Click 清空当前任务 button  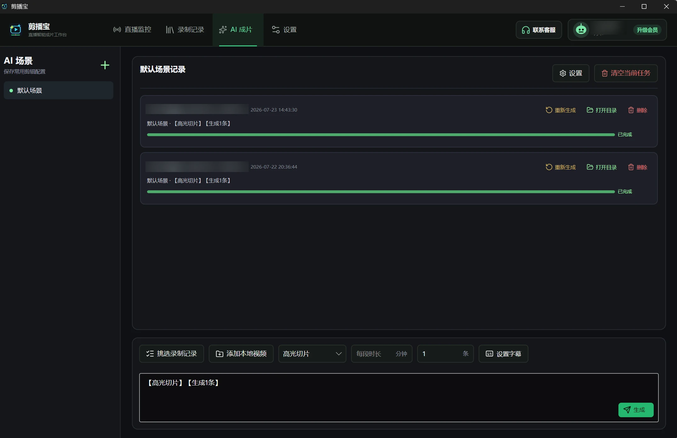click(626, 73)
